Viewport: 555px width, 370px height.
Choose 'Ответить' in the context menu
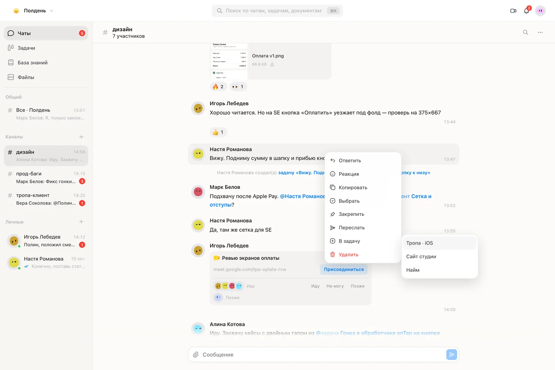click(x=363, y=161)
